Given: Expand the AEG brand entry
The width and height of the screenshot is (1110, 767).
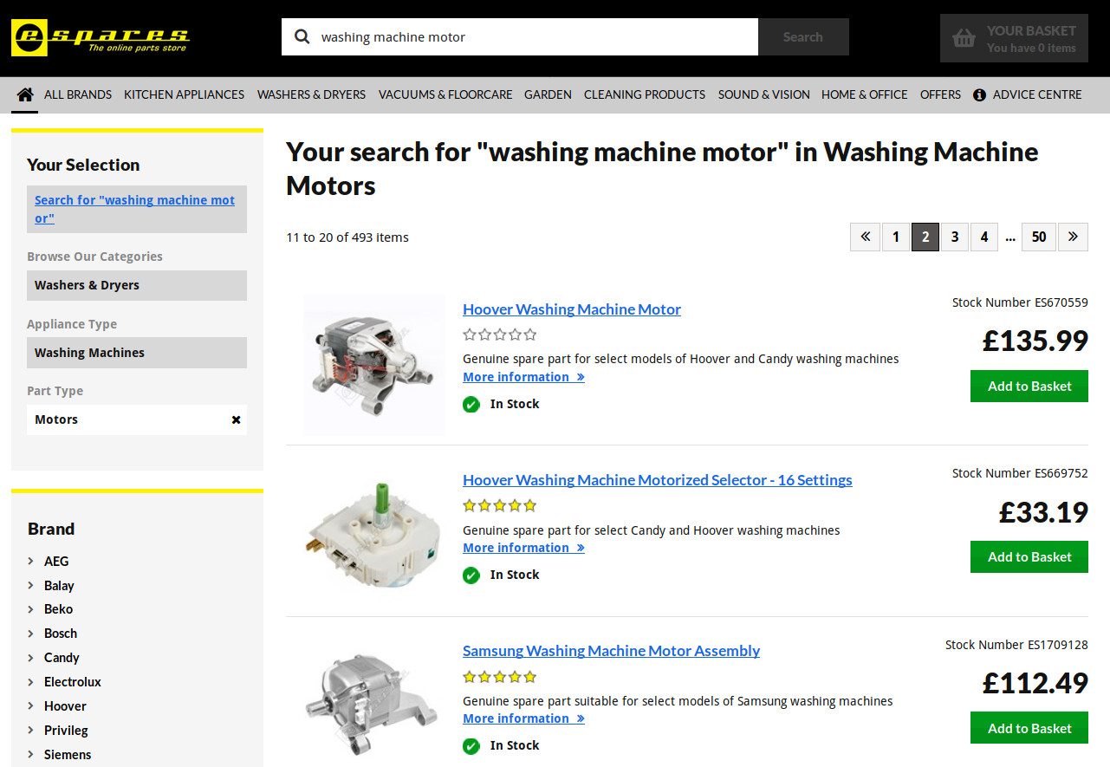Looking at the screenshot, I should (56, 561).
